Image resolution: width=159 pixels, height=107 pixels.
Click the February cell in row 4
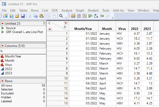click(x=107, y=49)
